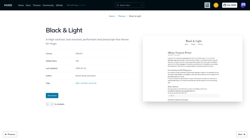Click the right arrow navigate key

[52, 104]
